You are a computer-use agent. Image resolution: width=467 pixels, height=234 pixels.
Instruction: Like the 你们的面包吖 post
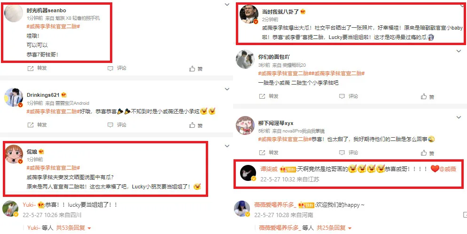tap(424, 96)
